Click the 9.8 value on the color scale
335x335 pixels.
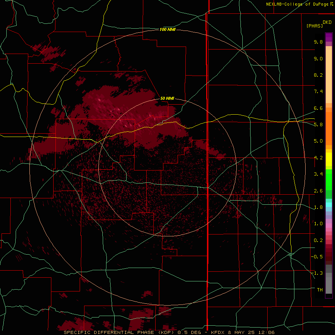pyautogui.click(x=318, y=42)
